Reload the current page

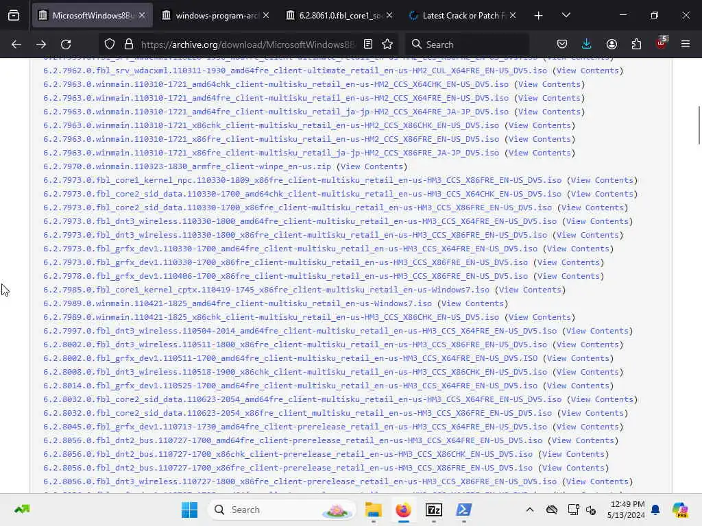pos(66,45)
